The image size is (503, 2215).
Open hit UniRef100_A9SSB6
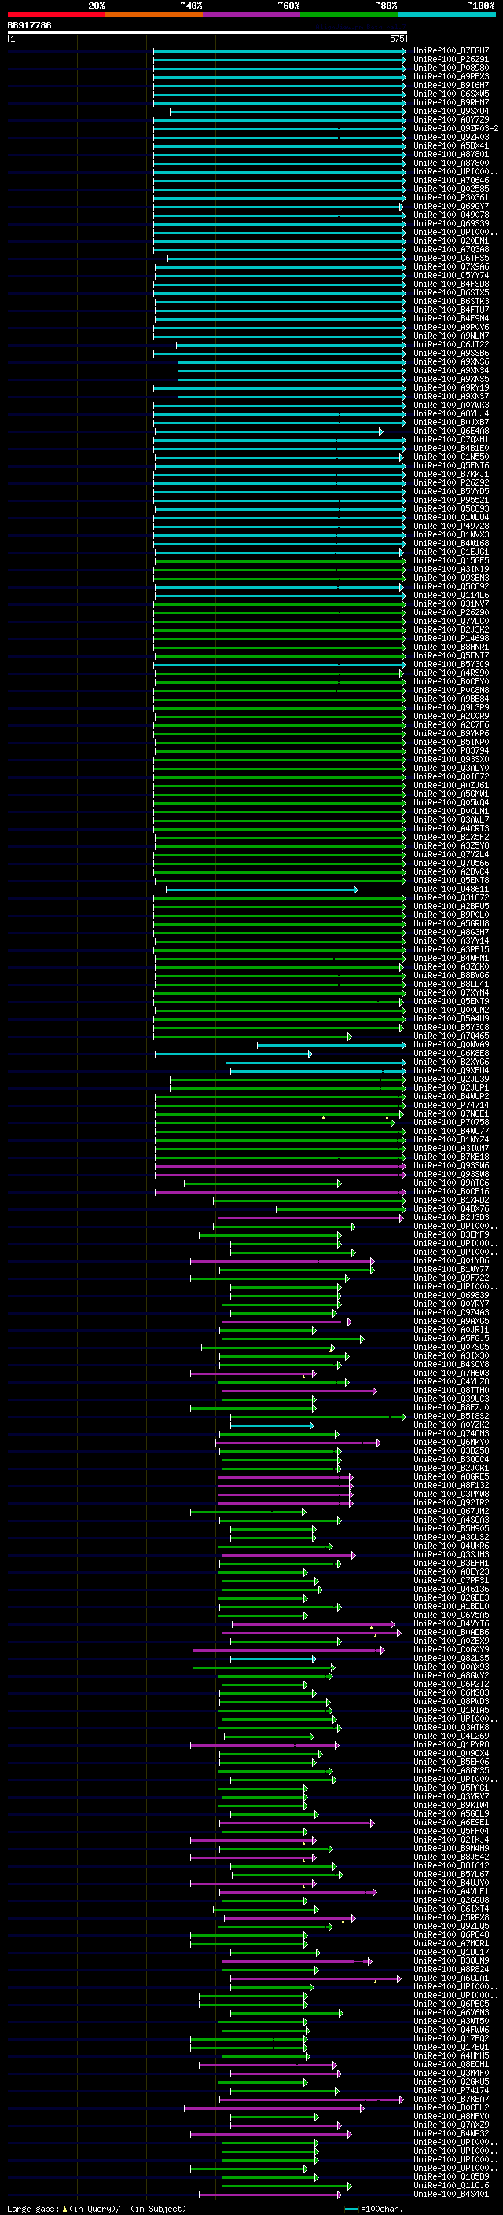click(450, 354)
